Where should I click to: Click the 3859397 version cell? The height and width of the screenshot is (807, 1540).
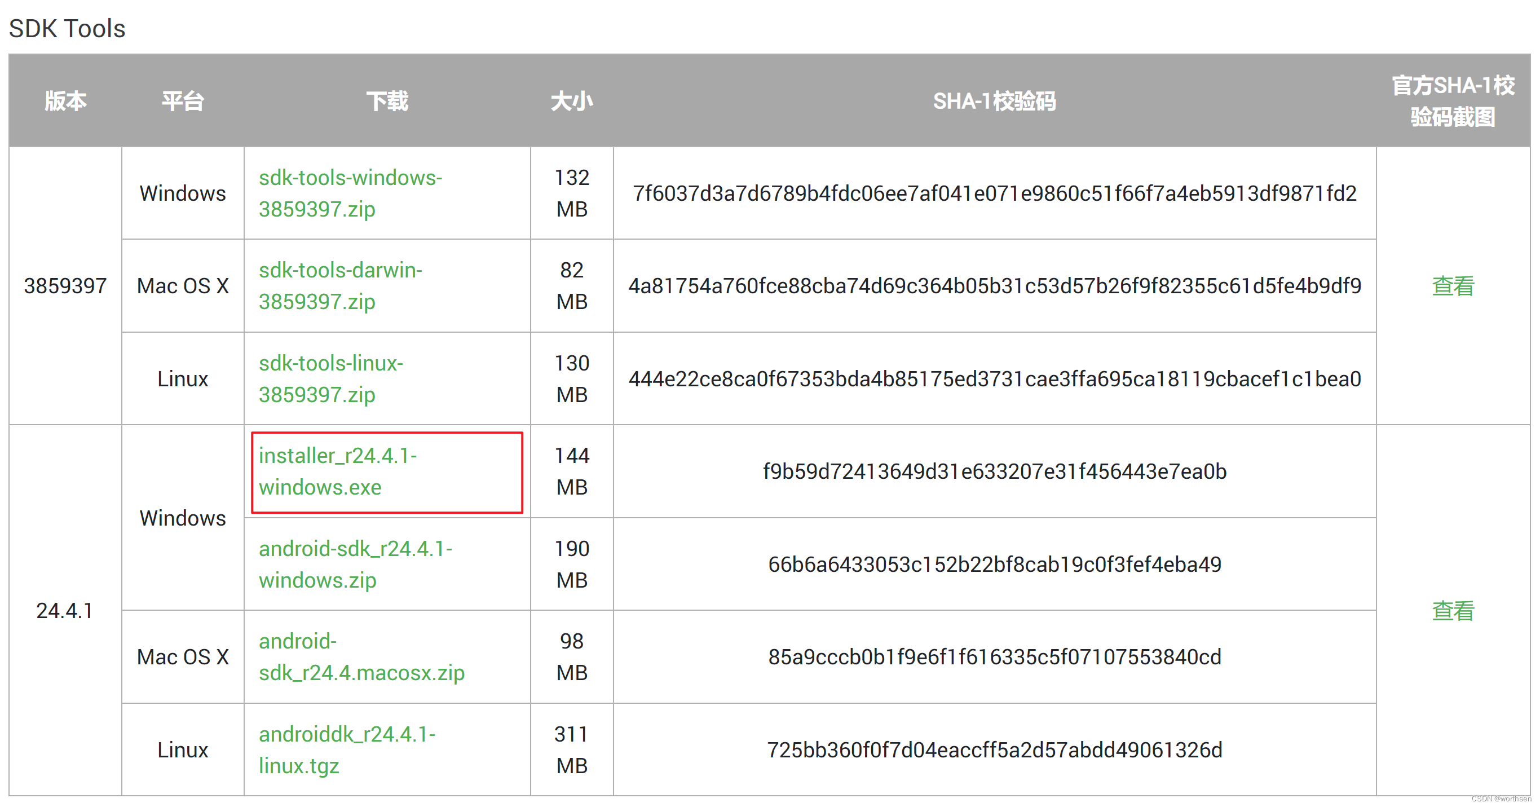click(65, 286)
